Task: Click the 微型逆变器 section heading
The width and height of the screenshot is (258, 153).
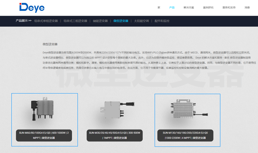Action: [x=50, y=44]
